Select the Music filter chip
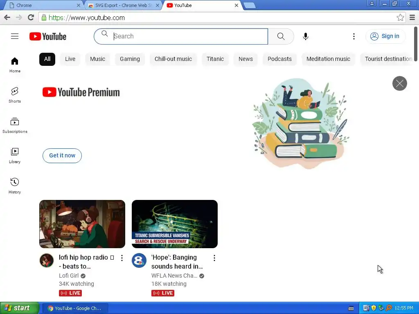This screenshot has width=419, height=314. click(97, 59)
